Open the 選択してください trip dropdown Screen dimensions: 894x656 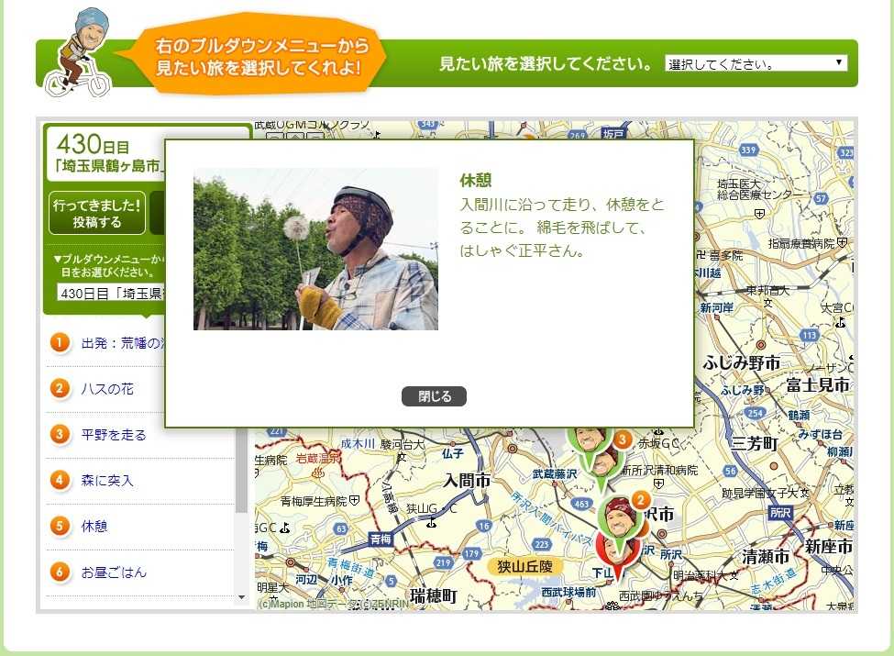tap(756, 64)
